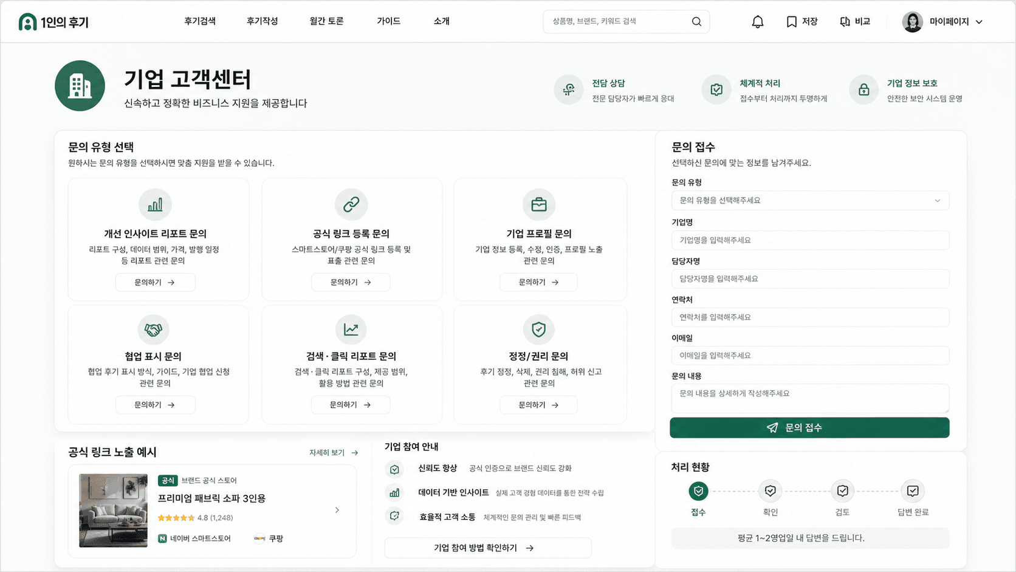Click the 기업 정보 보호 lock icon
Viewport: 1016px width, 572px height.
tap(863, 90)
